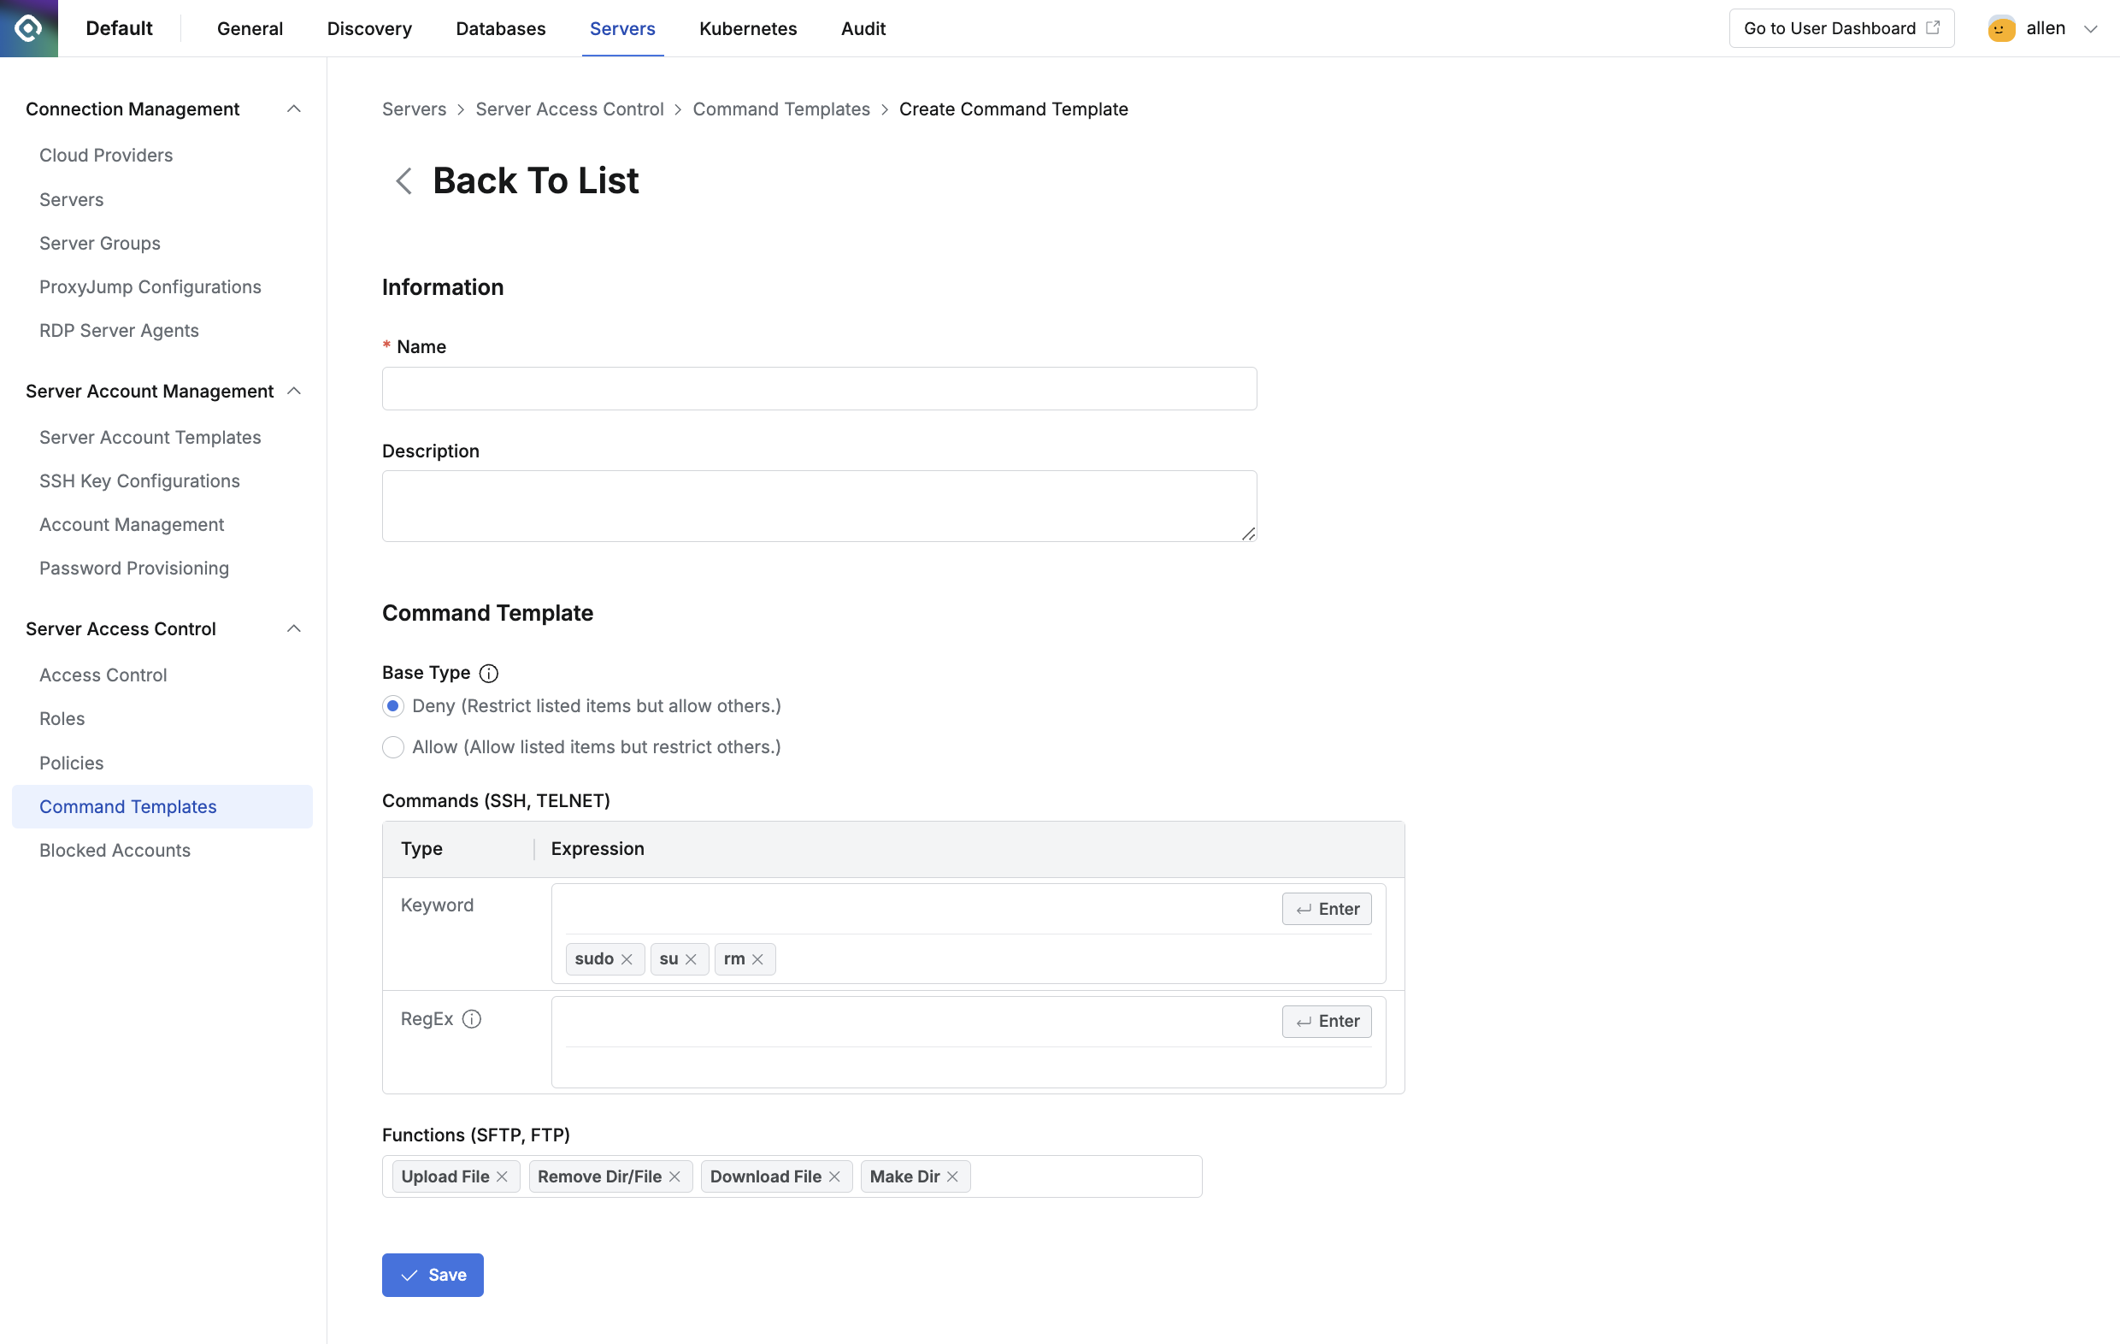Viewport: 2120px width, 1344px height.
Task: Collapse the Connection Management section
Action: click(x=294, y=109)
